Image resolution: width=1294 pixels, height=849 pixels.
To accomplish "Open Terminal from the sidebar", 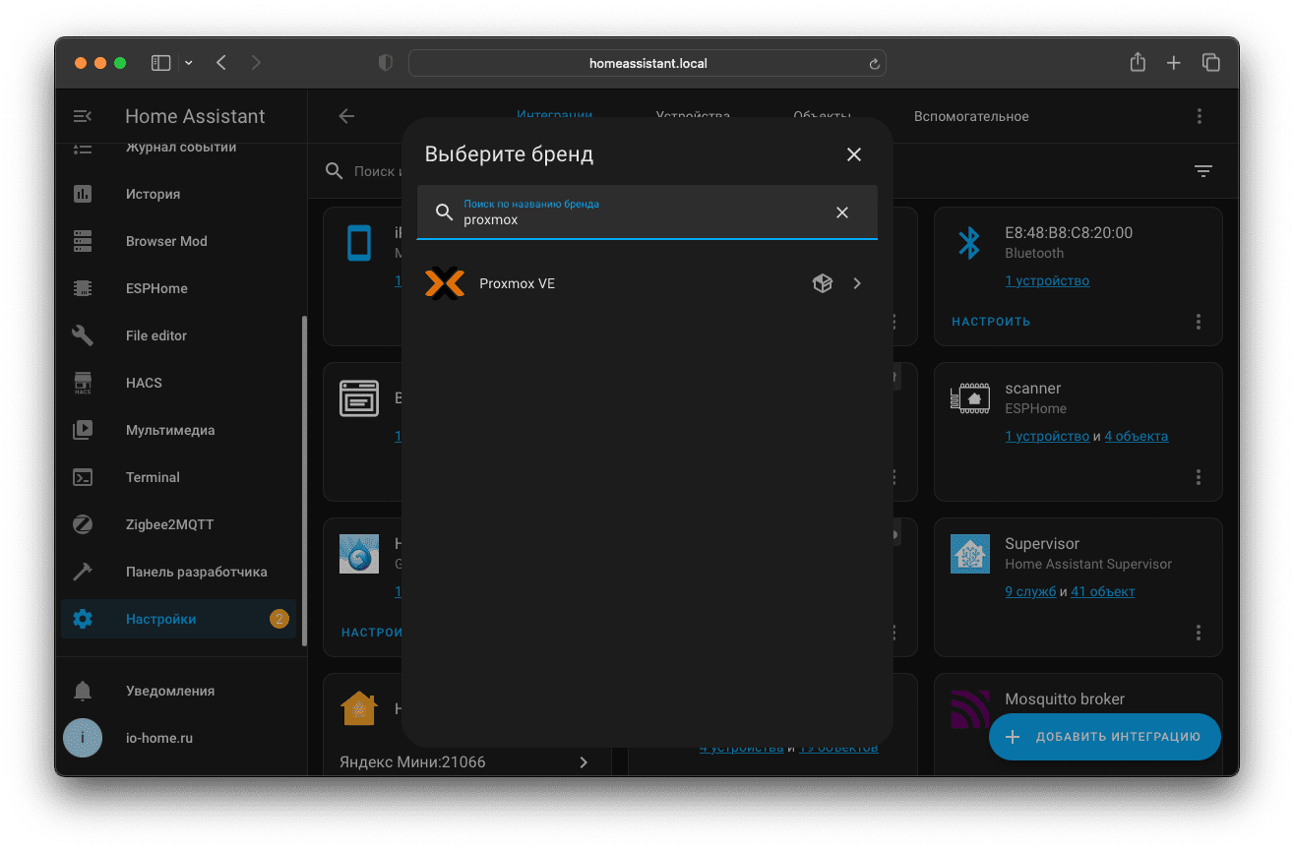I will click(153, 477).
